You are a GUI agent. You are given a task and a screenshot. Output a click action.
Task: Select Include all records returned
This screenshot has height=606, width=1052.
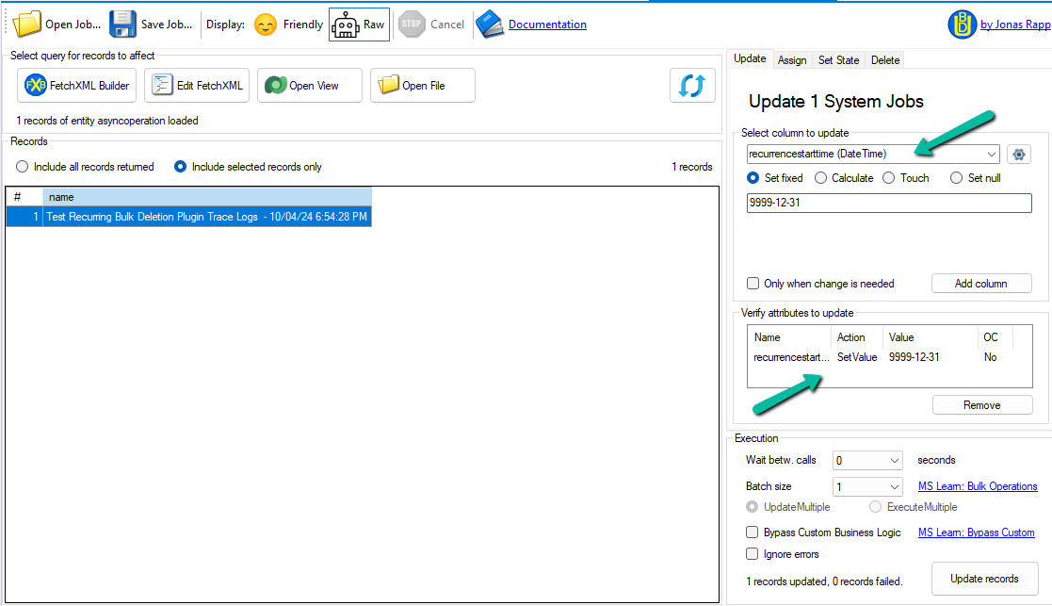22,167
